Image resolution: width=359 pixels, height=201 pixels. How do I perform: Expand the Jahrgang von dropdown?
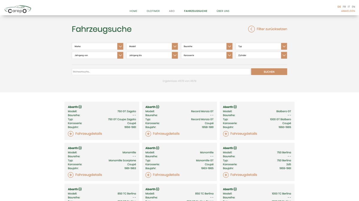[98, 55]
